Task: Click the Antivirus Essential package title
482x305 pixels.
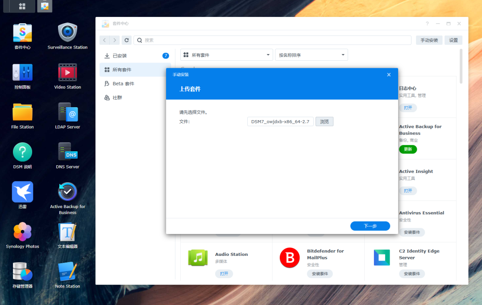Action: point(421,213)
